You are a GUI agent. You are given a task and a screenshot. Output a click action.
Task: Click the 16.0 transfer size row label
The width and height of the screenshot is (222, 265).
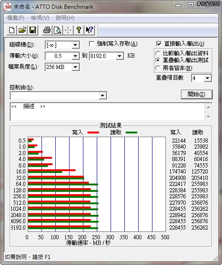pyautogui.click(x=21, y=172)
